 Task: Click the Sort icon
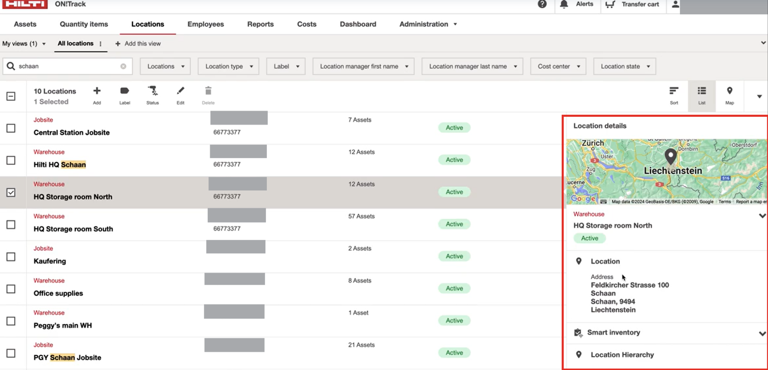pos(674,91)
